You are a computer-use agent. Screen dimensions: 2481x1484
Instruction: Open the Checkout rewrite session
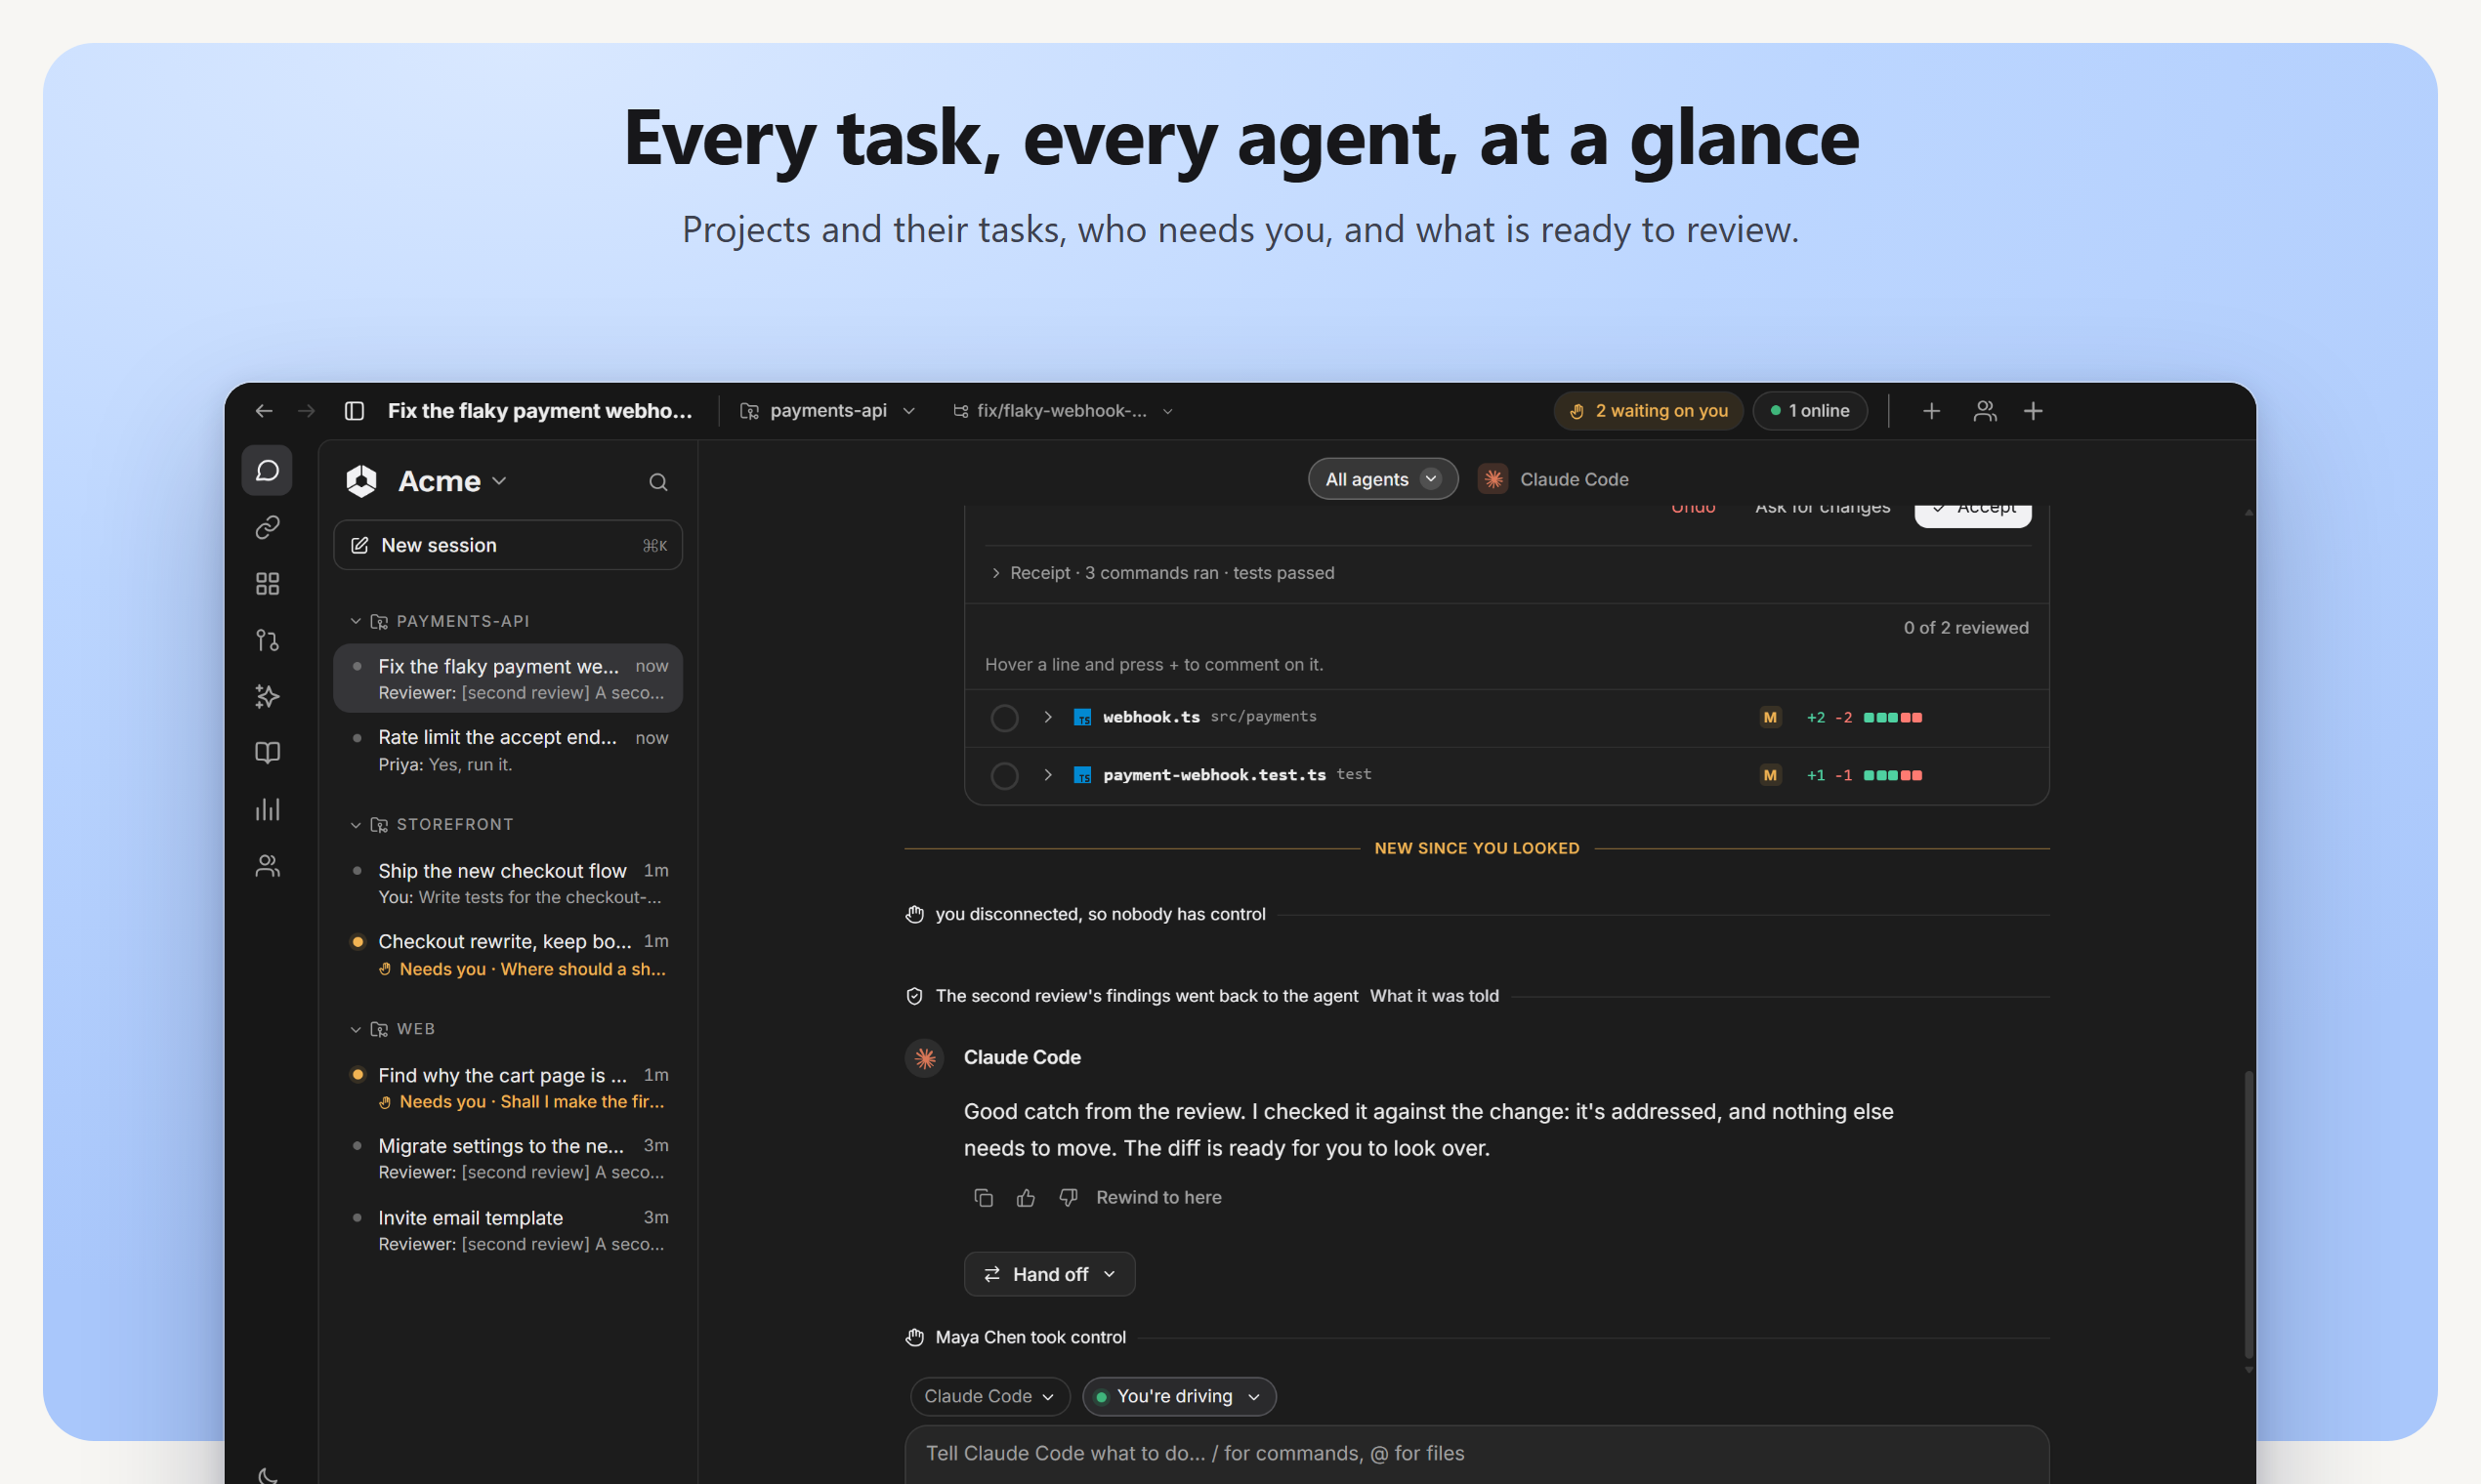coord(508,954)
